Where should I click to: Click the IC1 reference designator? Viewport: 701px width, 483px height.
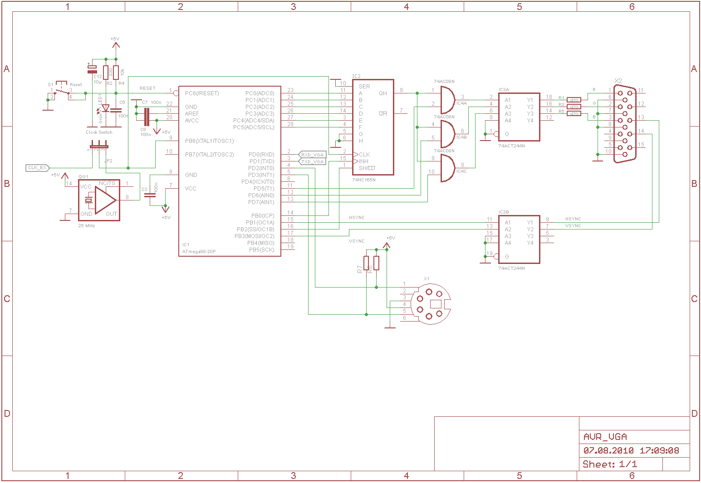point(186,244)
